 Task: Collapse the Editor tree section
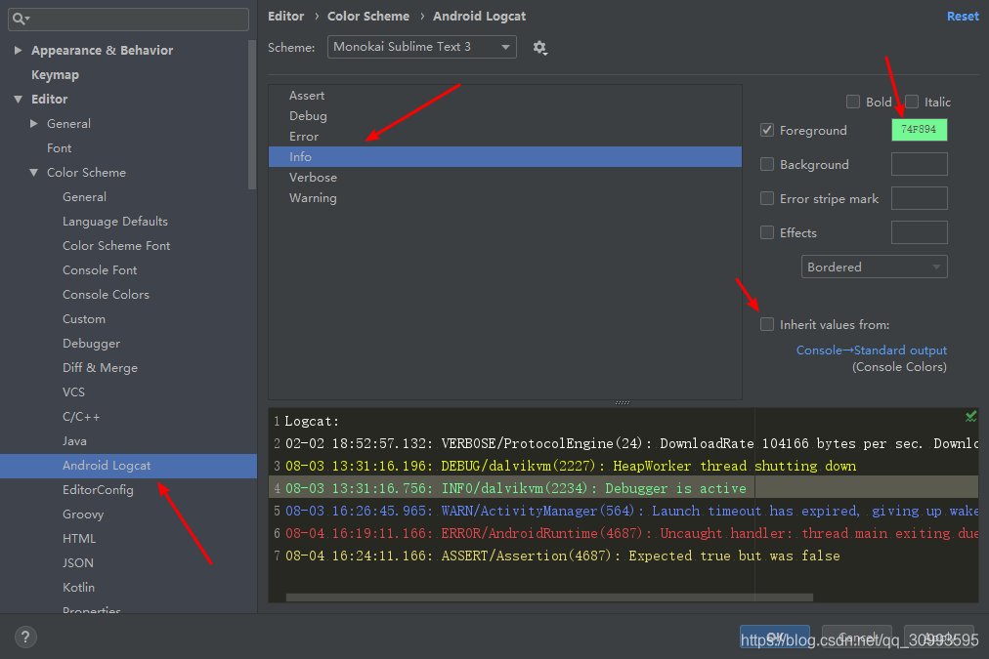click(x=19, y=99)
